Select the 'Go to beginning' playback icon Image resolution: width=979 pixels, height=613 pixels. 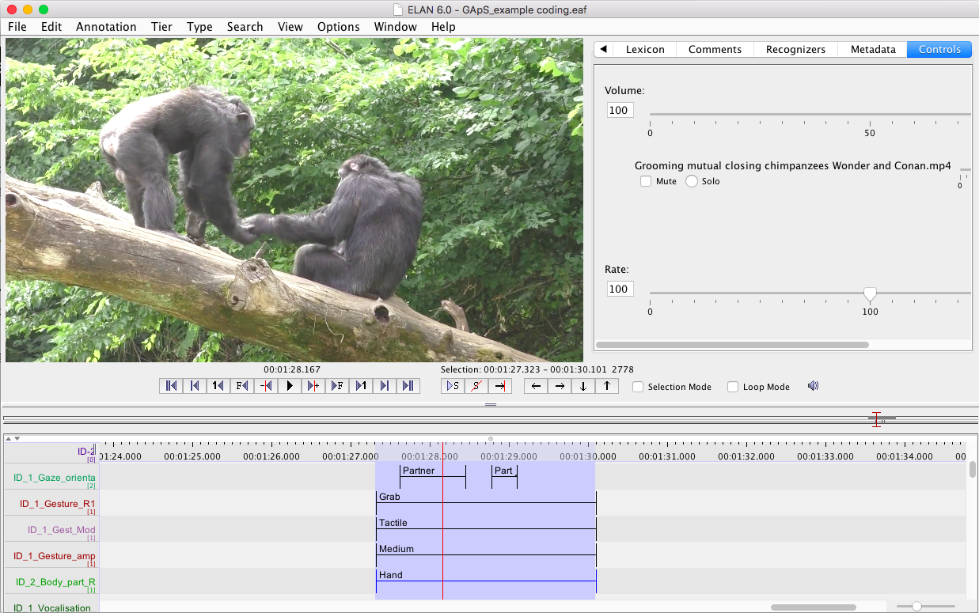(170, 386)
